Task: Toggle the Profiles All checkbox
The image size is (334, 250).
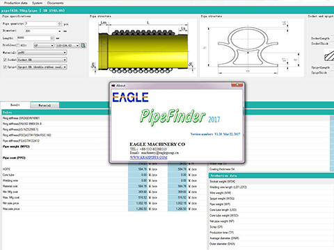Action: (x=17, y=45)
